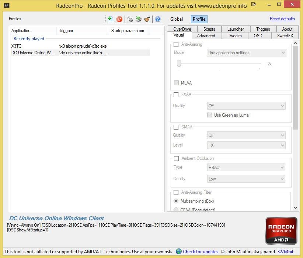Click the add new profile icon
Viewport: 303px width, 258px height.
point(110,19)
